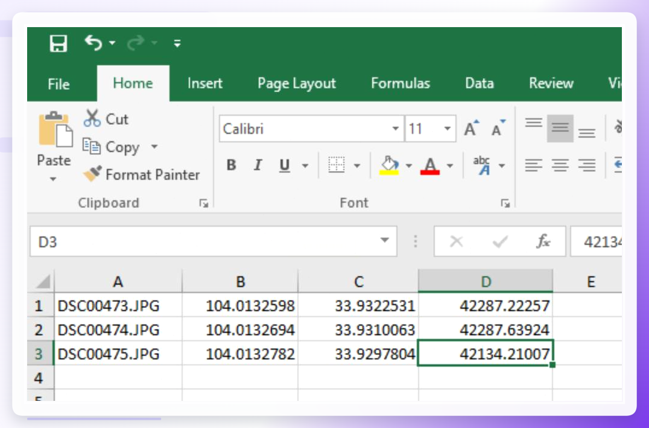This screenshot has width=649, height=428.
Task: Decrease font size with the small A icon
Action: tap(498, 128)
